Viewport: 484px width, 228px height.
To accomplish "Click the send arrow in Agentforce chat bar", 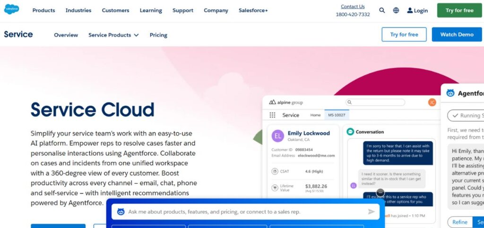I will [372, 212].
